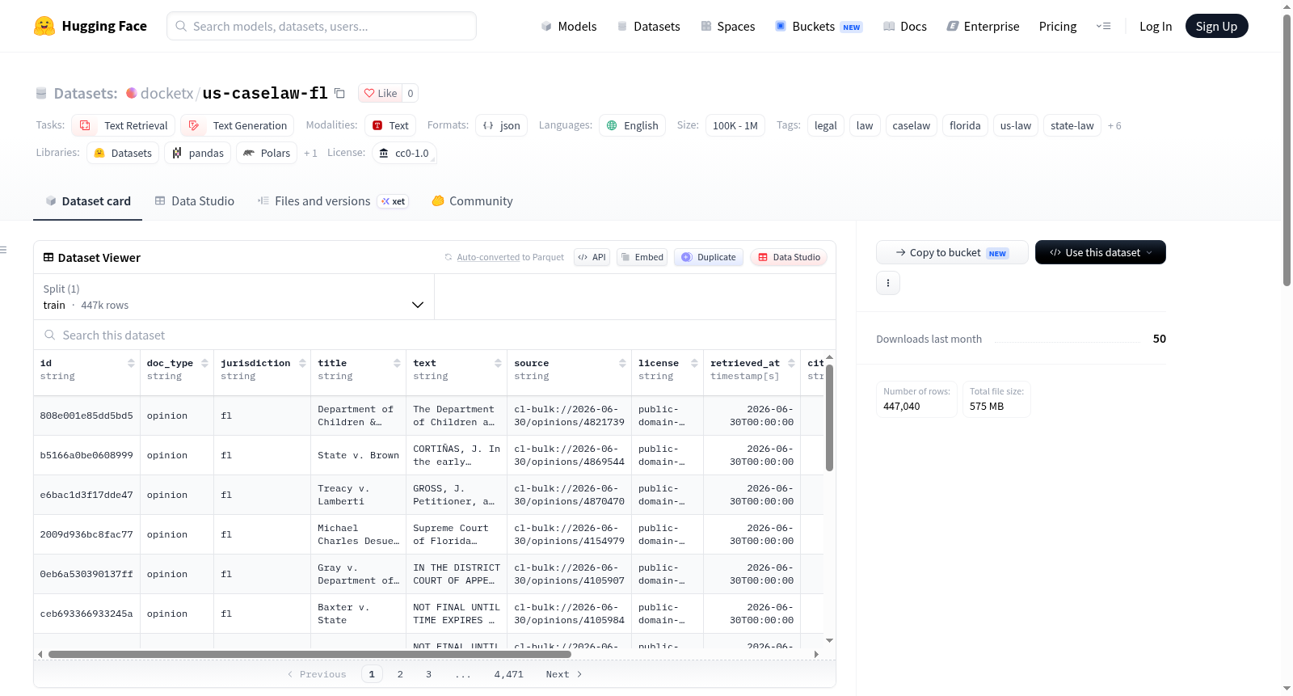Jump to last page 4,471
Viewport: 1293px width, 696px height.
coord(509,674)
